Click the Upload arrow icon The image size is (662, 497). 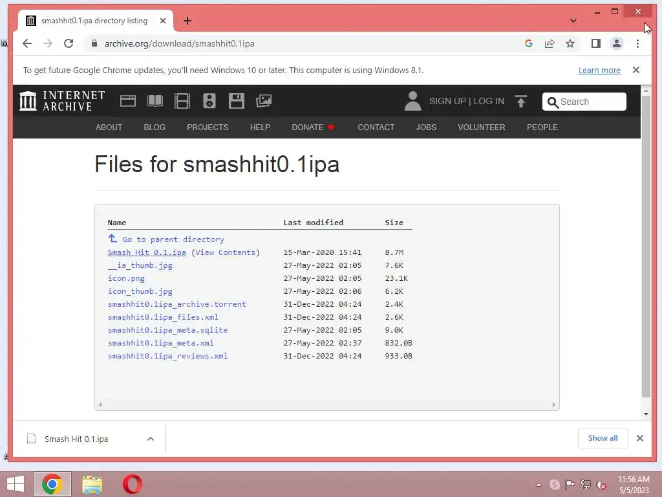(520, 102)
